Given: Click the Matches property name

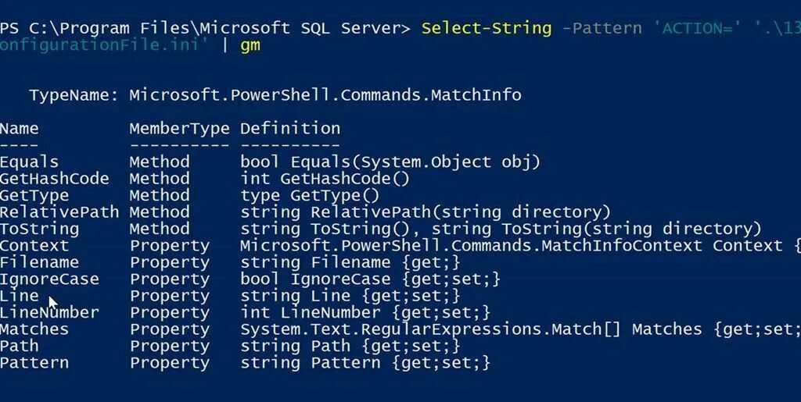Looking at the screenshot, I should pos(34,329).
